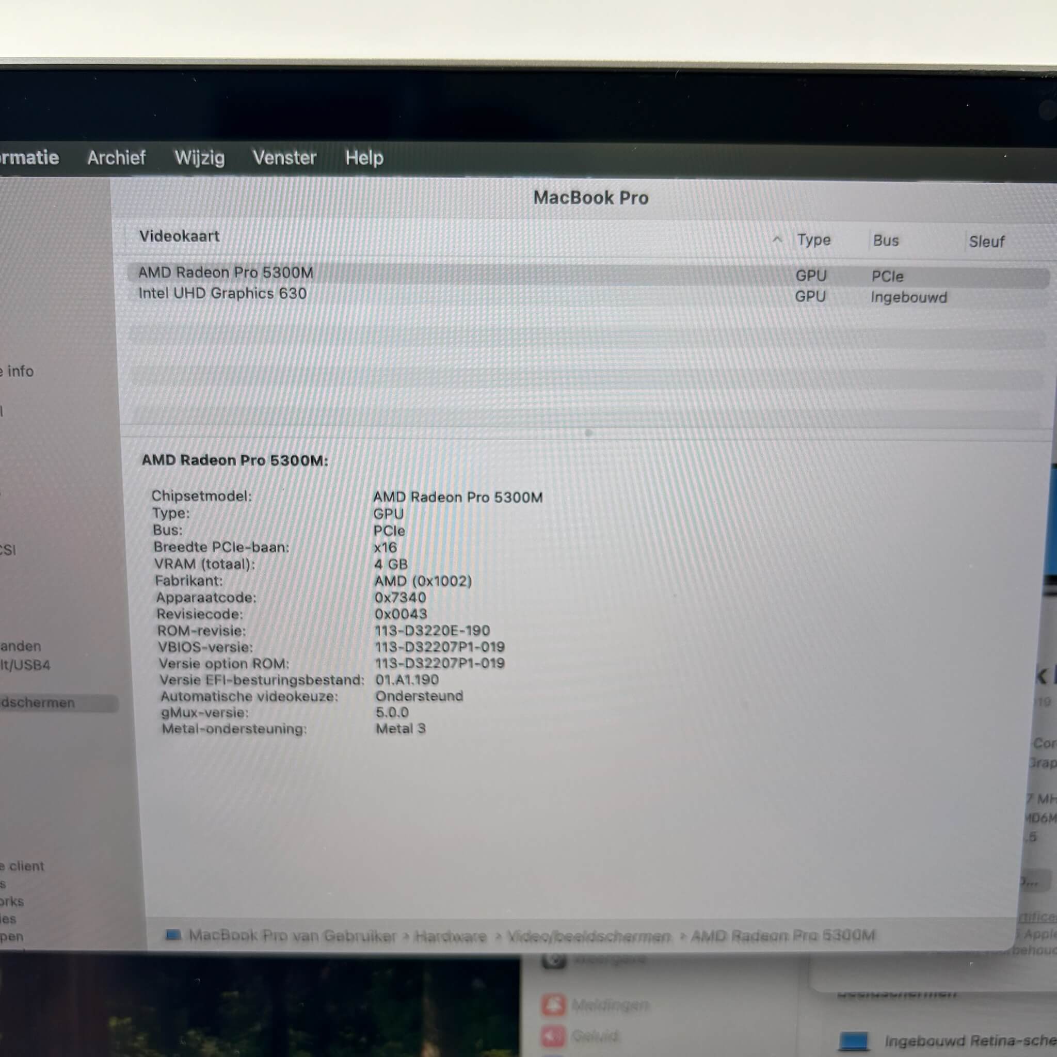Click the Geluid icon in background window
The width and height of the screenshot is (1057, 1057).
553,1036
